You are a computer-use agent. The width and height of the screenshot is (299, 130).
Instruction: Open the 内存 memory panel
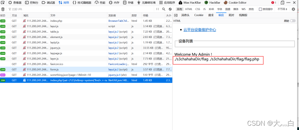pyautogui.click(x=114, y=3)
